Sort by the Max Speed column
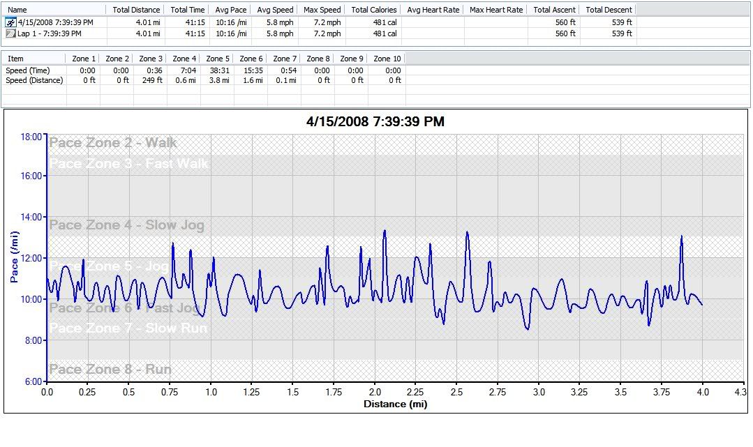The width and height of the screenshot is (753, 447). [x=322, y=10]
